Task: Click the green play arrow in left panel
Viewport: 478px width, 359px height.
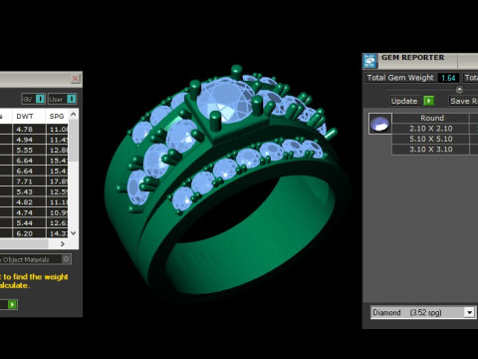Action: point(12,304)
